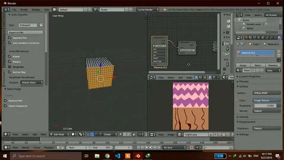Toggle Relative Path checkbox
The image size is (284, 160).
[6, 100]
